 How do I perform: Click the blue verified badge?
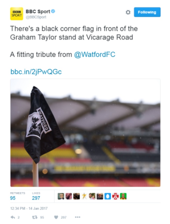point(53,11)
